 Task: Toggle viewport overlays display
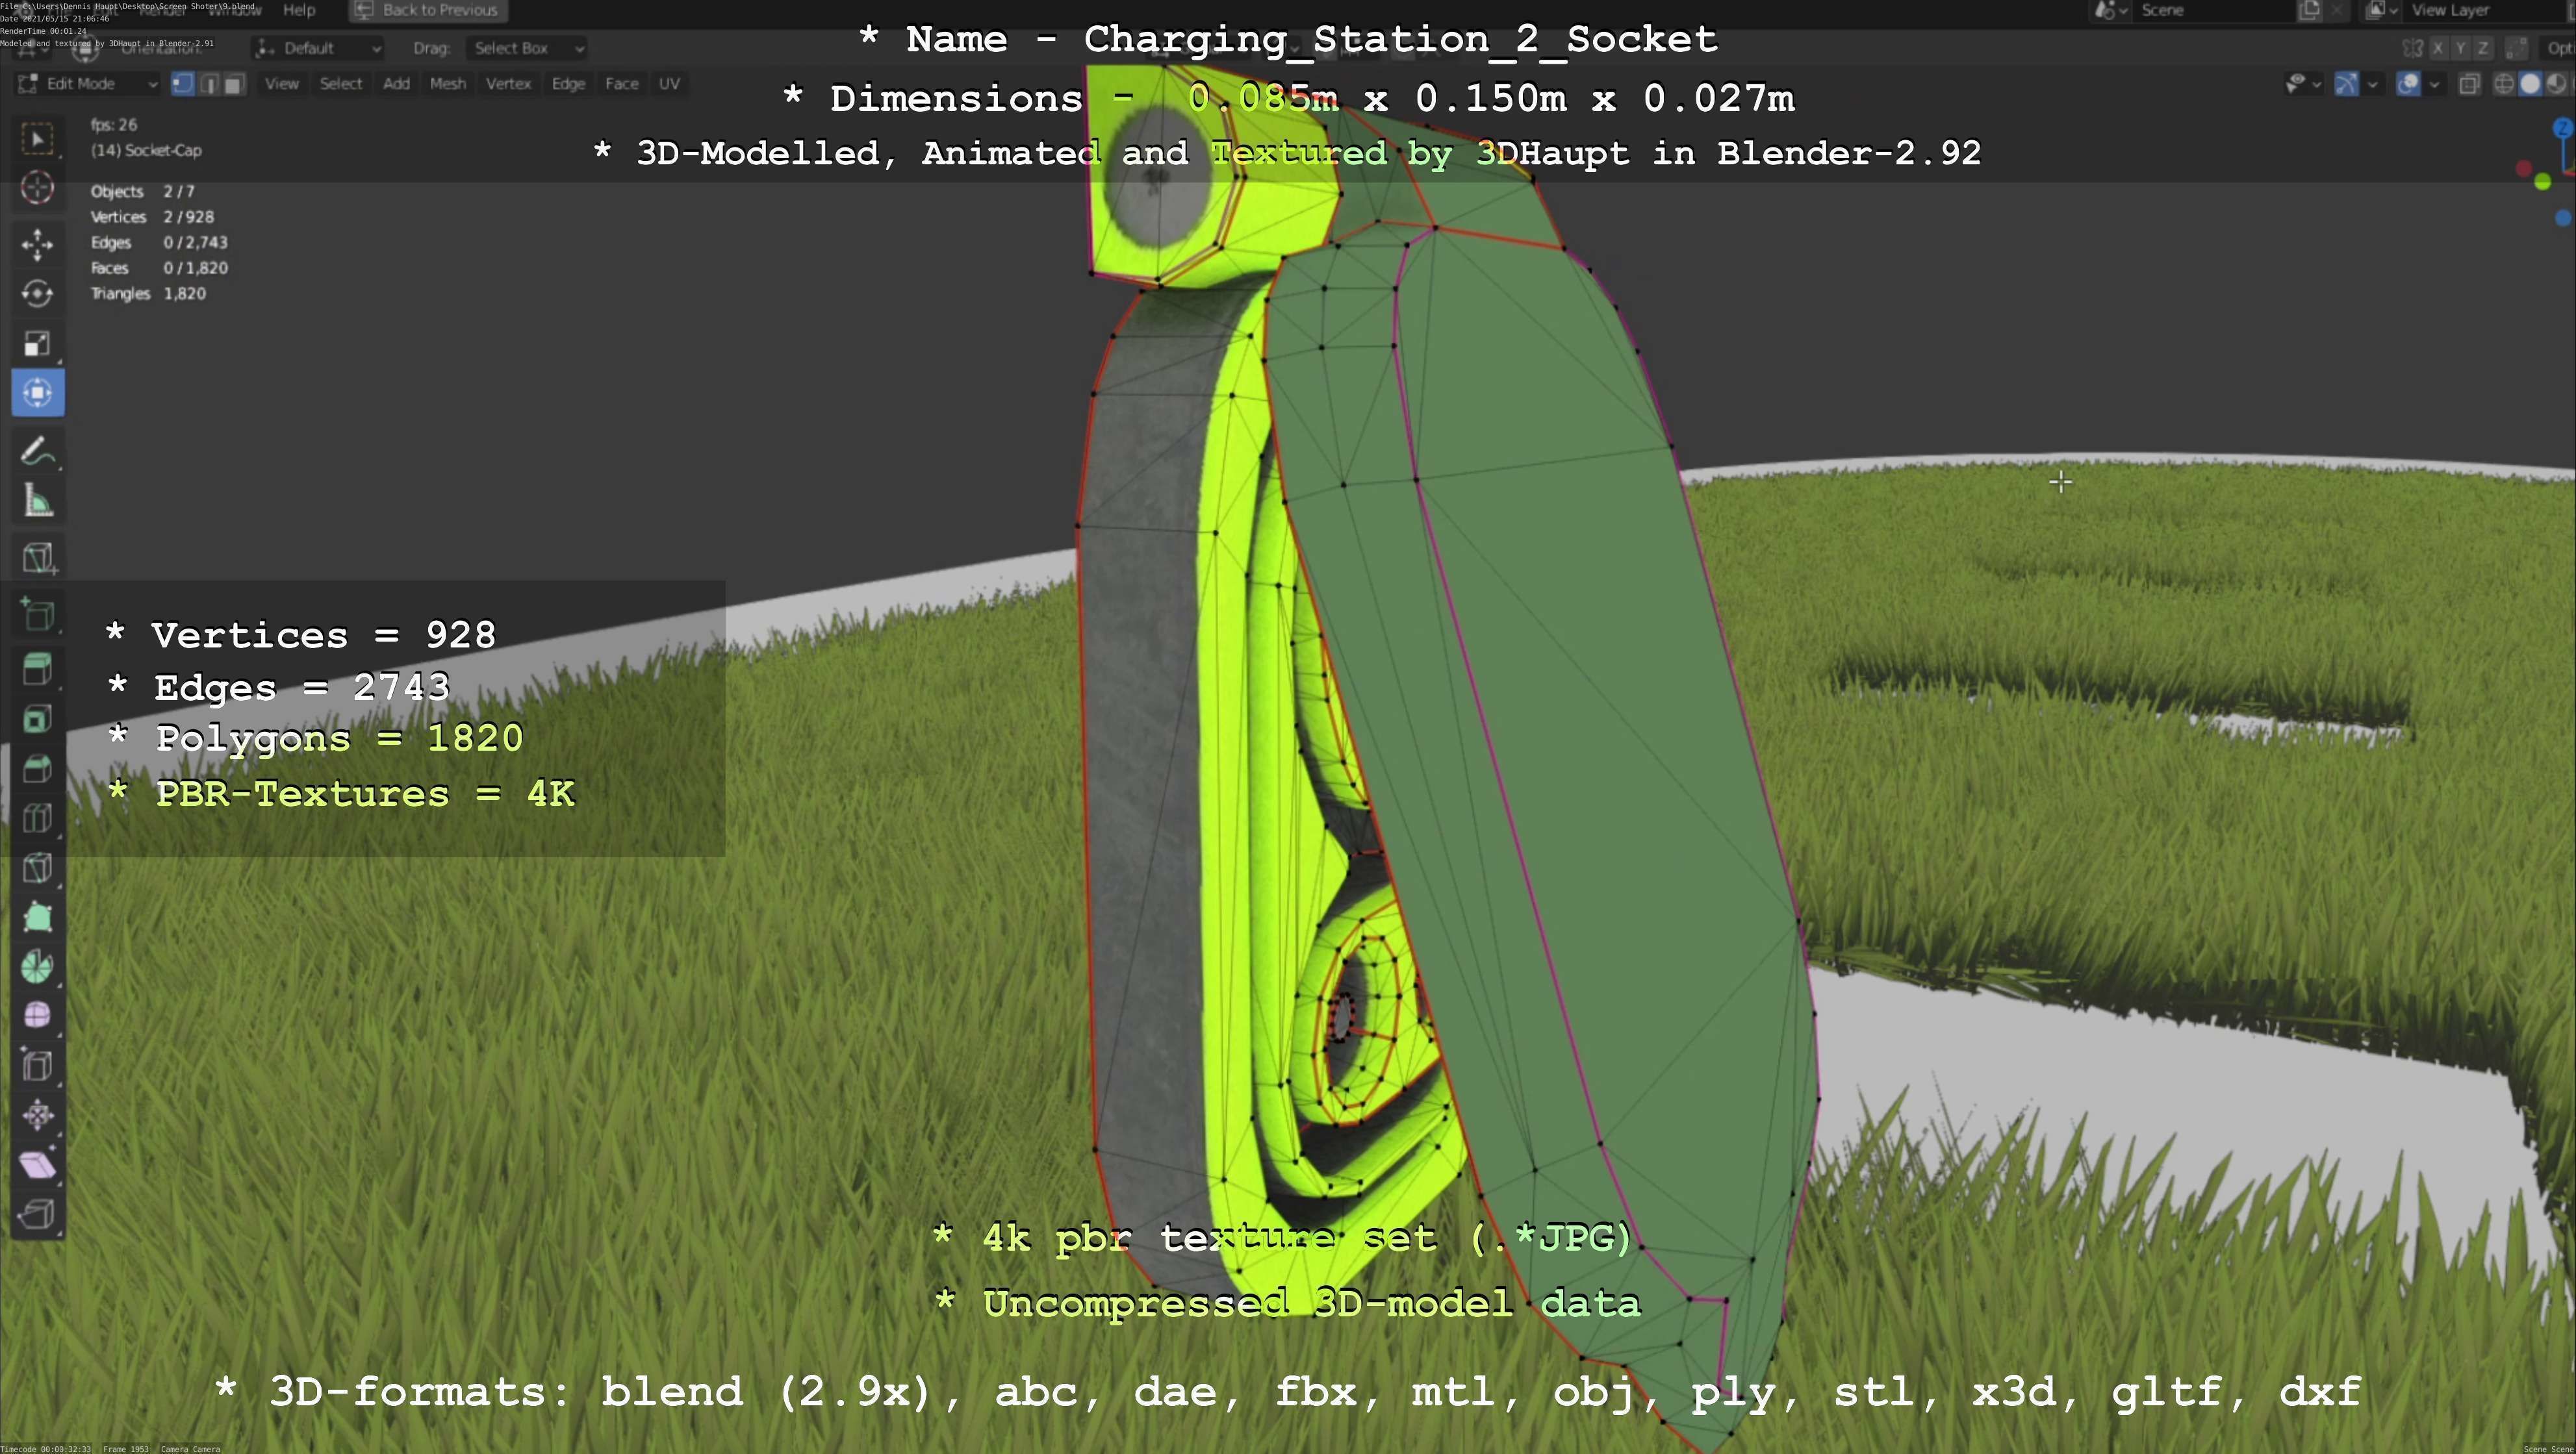click(2408, 84)
